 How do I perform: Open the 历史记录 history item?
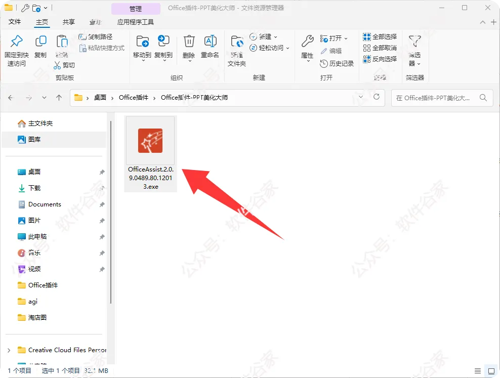pos(337,63)
